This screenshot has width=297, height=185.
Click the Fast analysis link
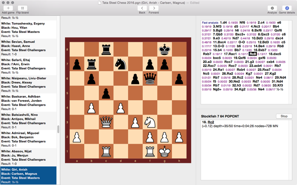210,23
